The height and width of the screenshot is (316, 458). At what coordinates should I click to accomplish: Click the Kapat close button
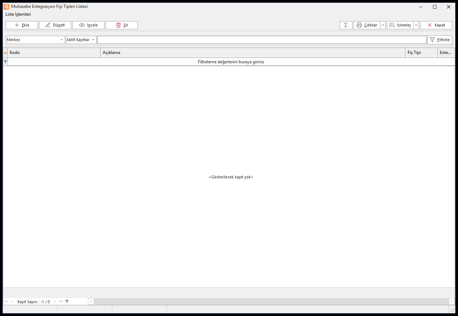[x=436, y=25]
